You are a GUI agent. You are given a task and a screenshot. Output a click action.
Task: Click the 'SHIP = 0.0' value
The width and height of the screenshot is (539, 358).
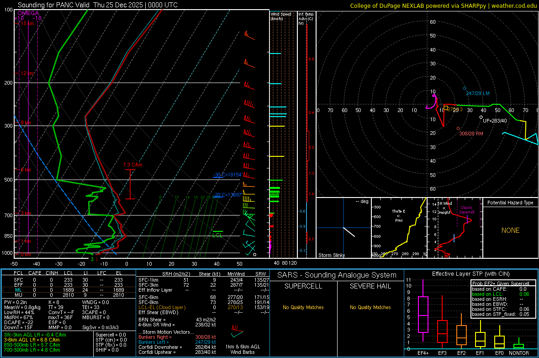point(107,350)
